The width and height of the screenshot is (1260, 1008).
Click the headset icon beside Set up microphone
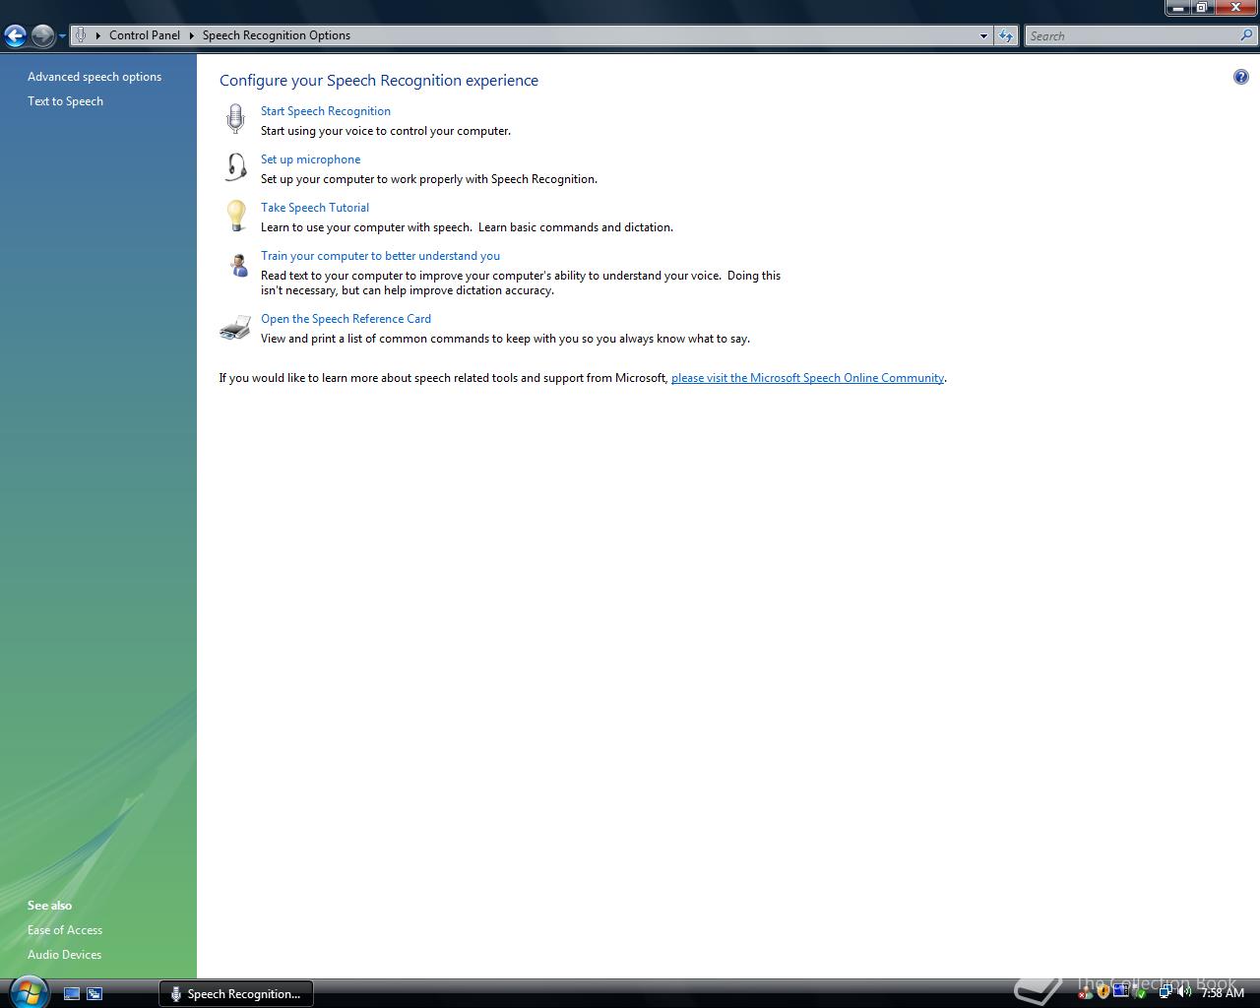coord(236,167)
